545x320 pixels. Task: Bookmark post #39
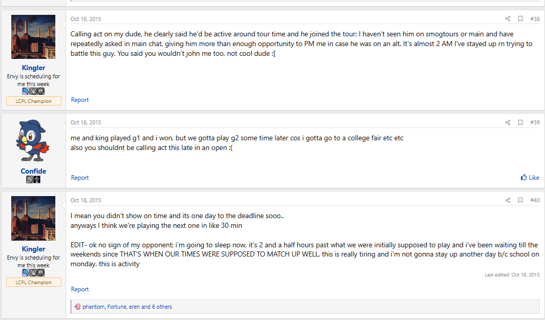[x=520, y=122]
